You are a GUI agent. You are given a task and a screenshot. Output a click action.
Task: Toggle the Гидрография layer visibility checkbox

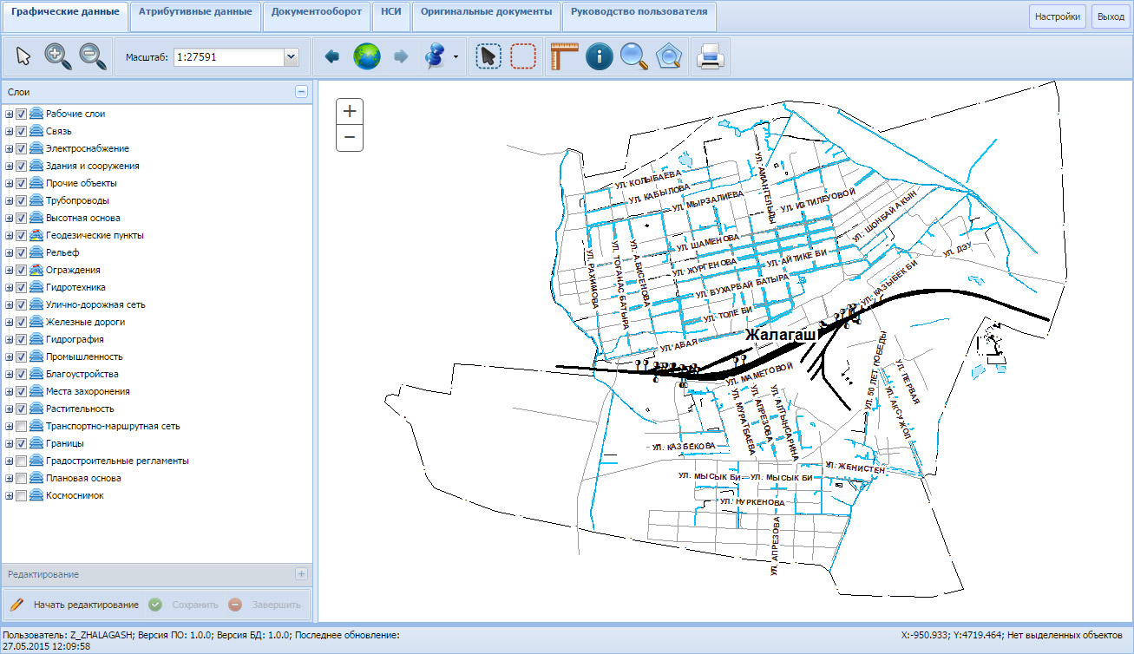tap(22, 339)
